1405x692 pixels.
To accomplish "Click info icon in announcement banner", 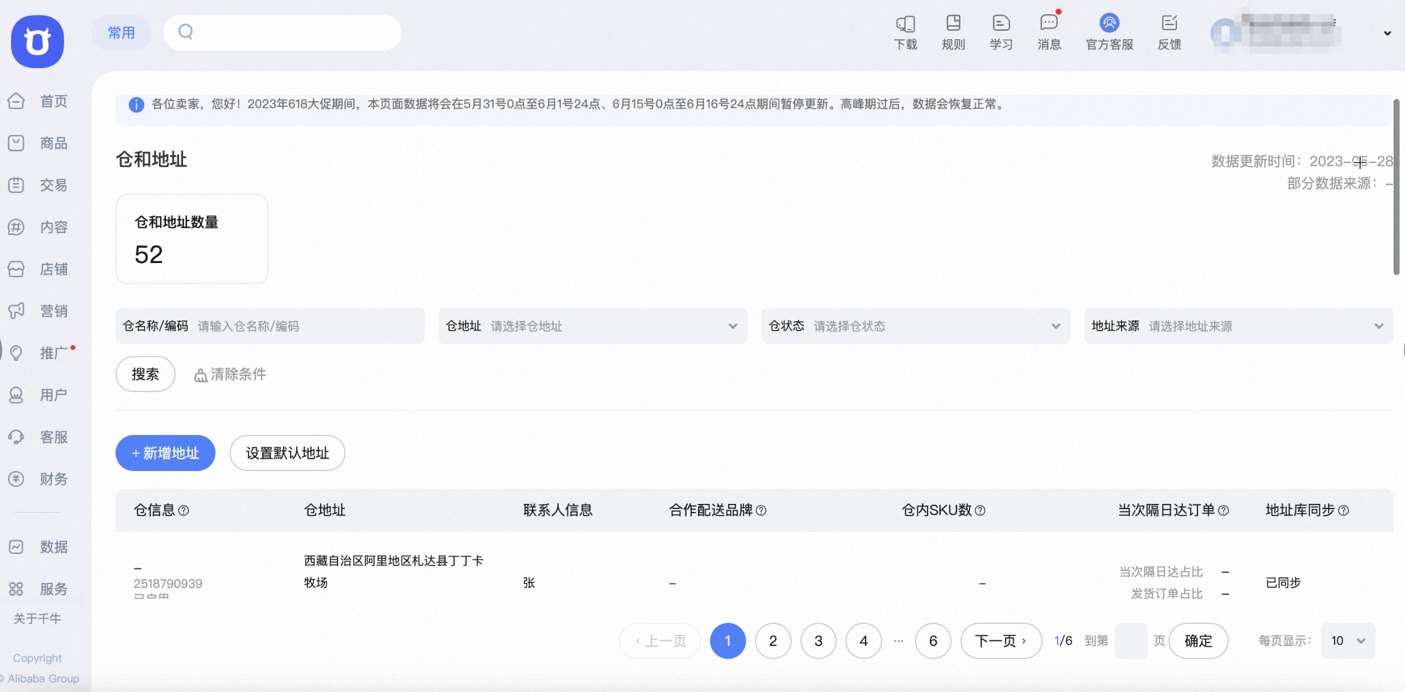I will point(136,105).
